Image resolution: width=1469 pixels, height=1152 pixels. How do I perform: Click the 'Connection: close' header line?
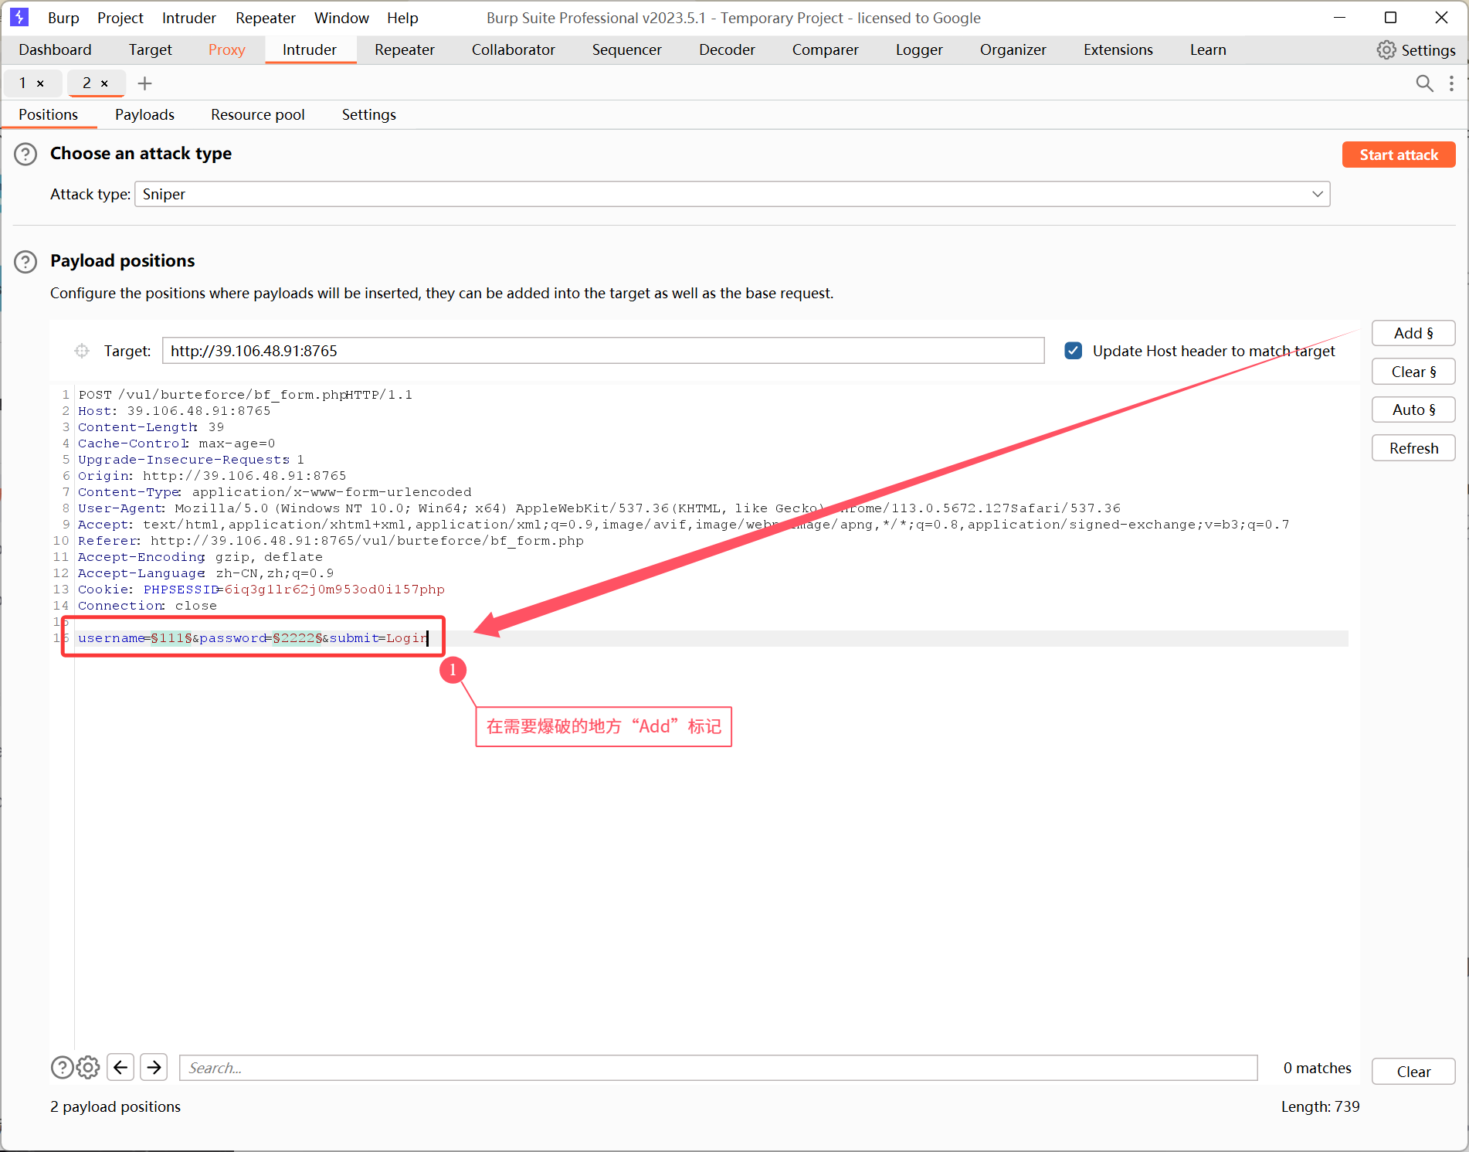148,606
